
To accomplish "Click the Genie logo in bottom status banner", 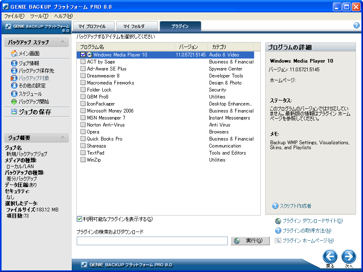I will point(84,265).
